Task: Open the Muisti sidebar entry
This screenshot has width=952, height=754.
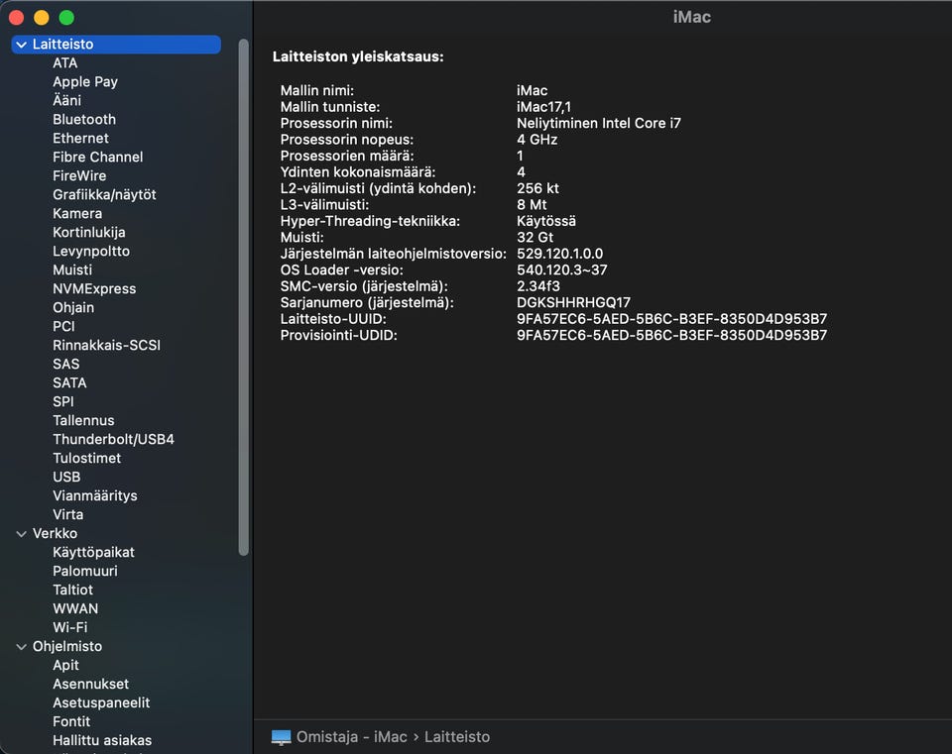Action: point(72,269)
